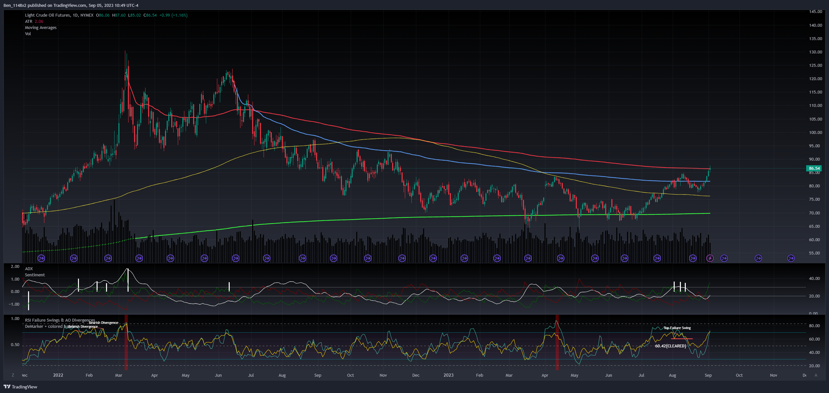This screenshot has height=393, width=829.
Task: Click the contract rollover marker in late April 2023
Action: (560, 258)
